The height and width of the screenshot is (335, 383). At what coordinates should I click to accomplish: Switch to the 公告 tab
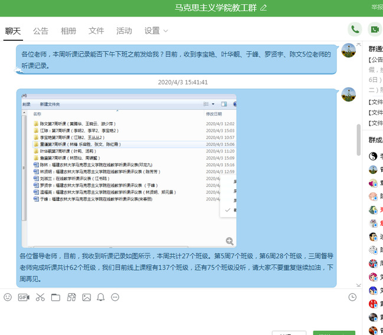pos(41,31)
